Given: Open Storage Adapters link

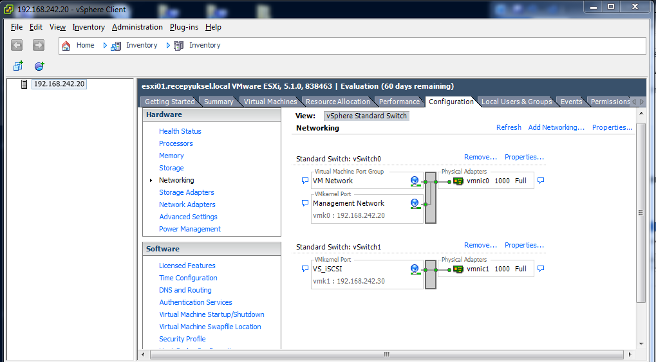Looking at the screenshot, I should [187, 192].
